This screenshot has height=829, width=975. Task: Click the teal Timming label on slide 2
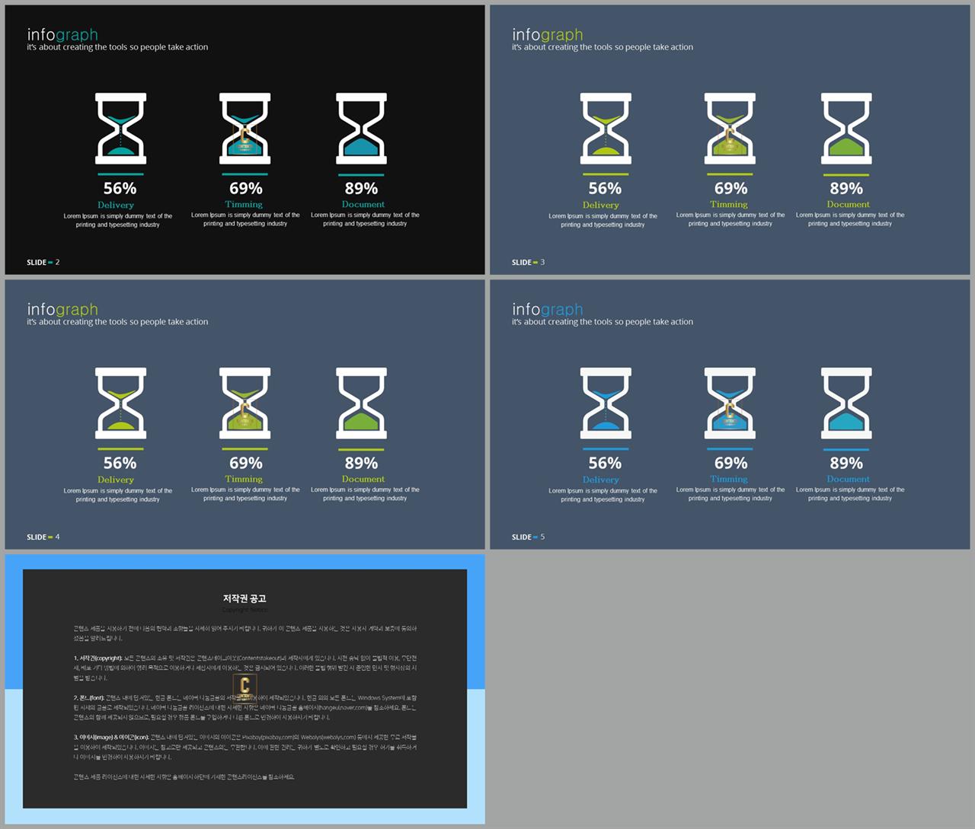244,204
